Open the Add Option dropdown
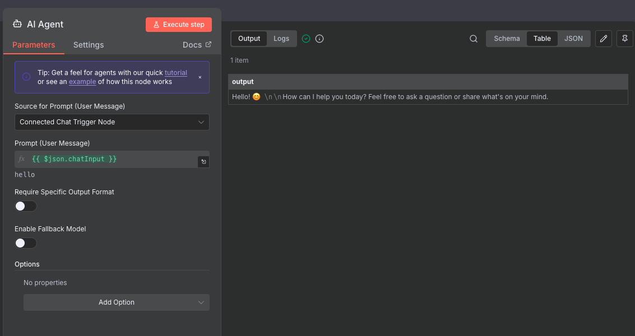This screenshot has width=635, height=336. tap(116, 302)
